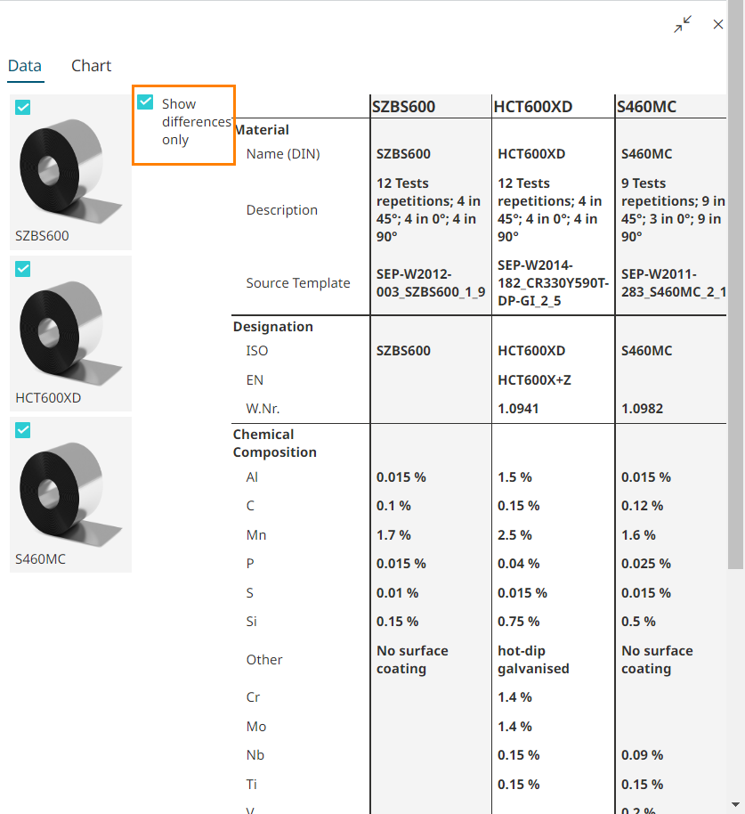
Task: Select the Data tab
Action: 25,66
